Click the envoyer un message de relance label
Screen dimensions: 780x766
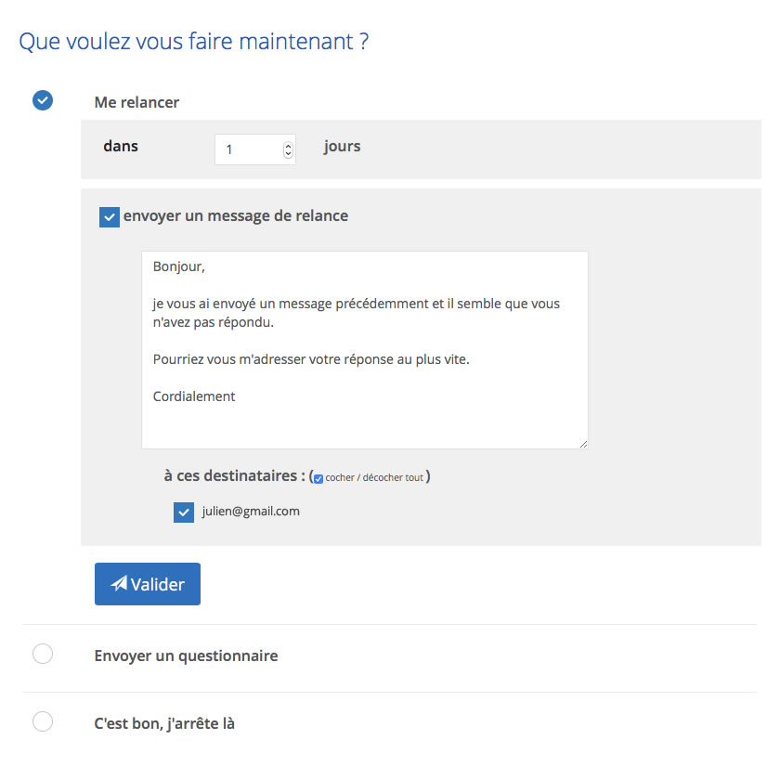236,216
